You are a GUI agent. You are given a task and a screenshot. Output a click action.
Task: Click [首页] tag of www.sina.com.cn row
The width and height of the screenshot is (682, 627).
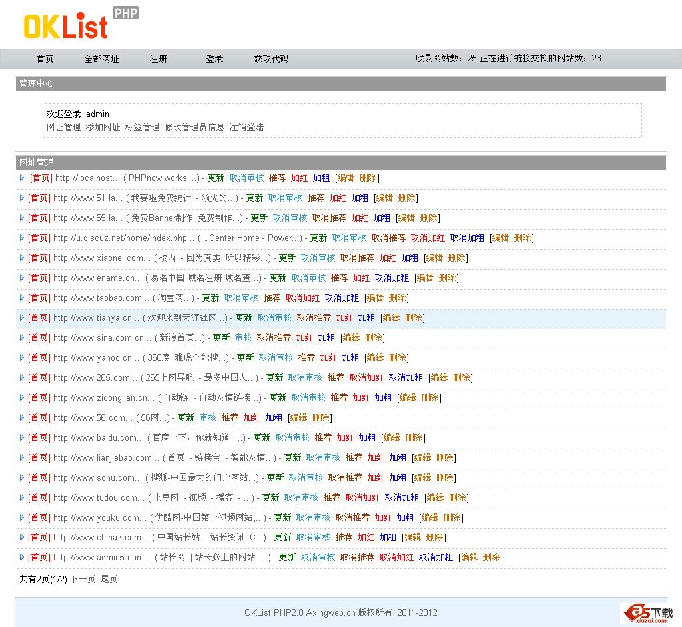pyautogui.click(x=39, y=338)
